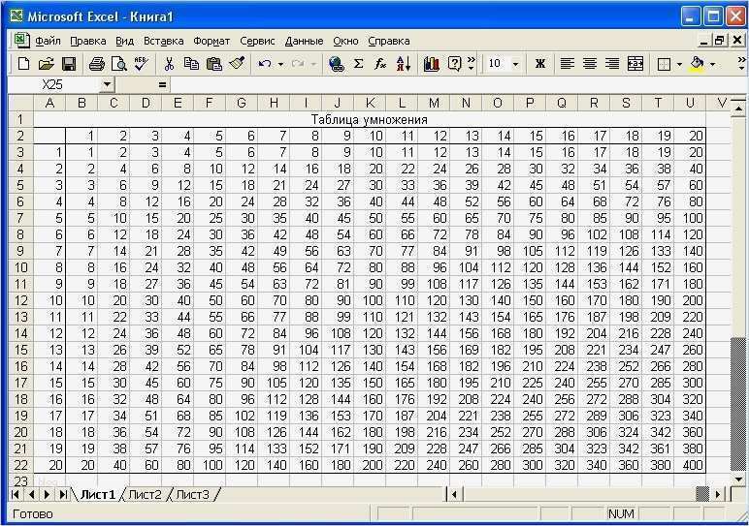Save the workbook with the floppy disk icon
The image size is (749, 526).
69,63
